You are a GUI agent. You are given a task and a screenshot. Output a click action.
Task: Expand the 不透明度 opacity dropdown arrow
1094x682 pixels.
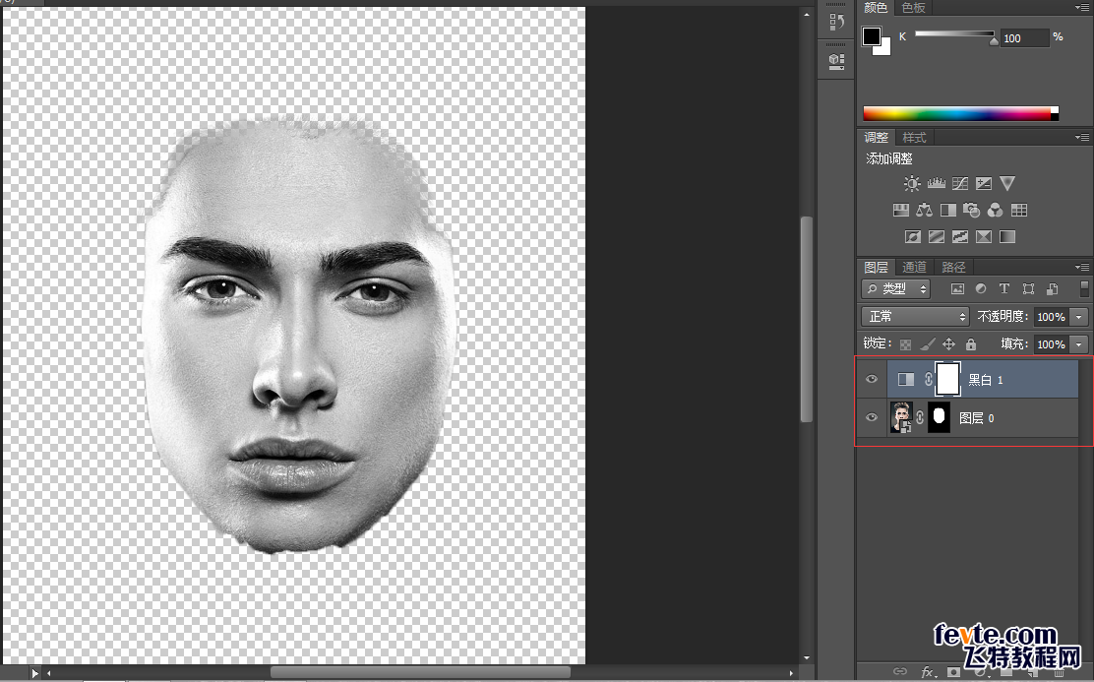click(1079, 317)
